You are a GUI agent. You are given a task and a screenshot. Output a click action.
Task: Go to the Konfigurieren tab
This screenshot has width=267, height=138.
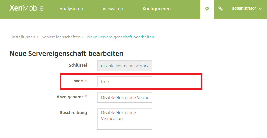(x=156, y=9)
